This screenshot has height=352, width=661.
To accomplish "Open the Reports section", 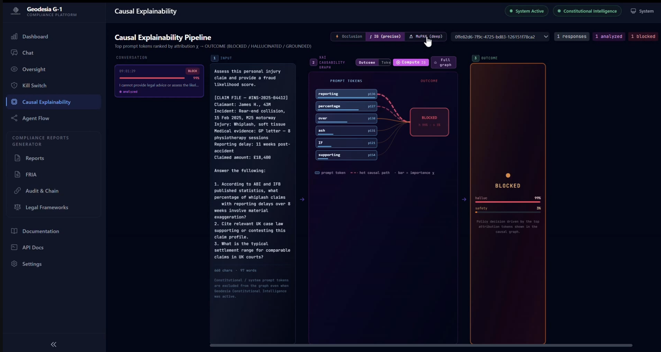I will click(x=53, y=158).
